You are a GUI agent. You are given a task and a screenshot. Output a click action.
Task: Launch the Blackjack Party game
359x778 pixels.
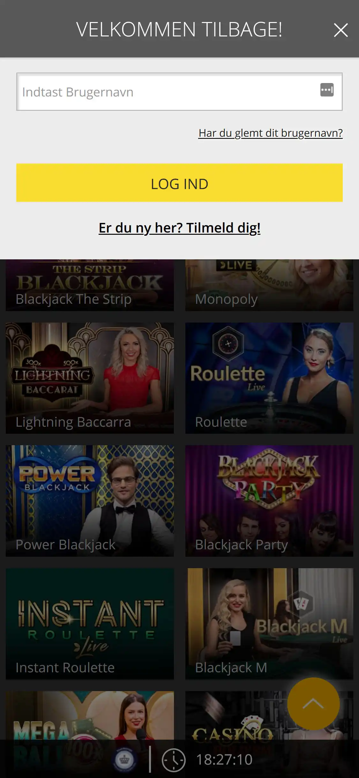(x=269, y=501)
